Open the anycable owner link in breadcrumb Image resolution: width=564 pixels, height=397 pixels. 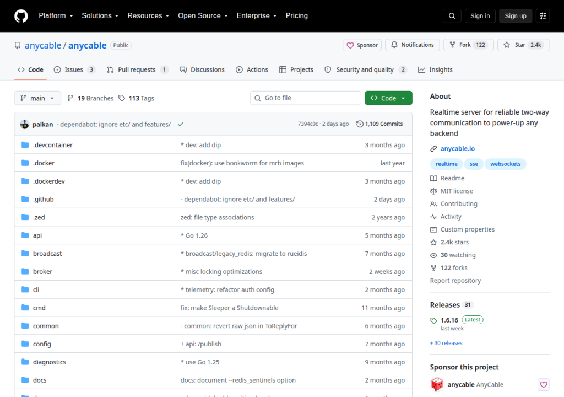pos(43,45)
